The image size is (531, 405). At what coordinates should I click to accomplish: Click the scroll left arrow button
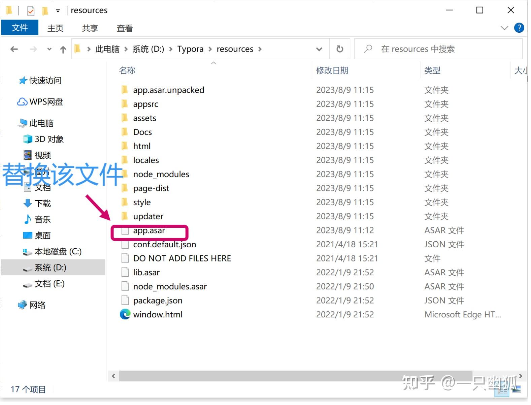[113, 376]
